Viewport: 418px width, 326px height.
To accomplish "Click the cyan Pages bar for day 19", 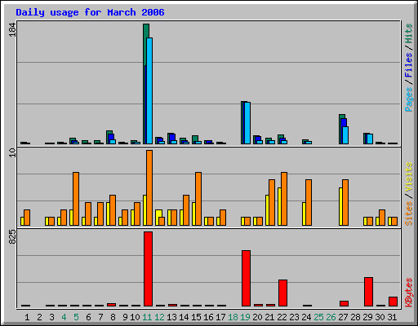I will tap(247, 123).
